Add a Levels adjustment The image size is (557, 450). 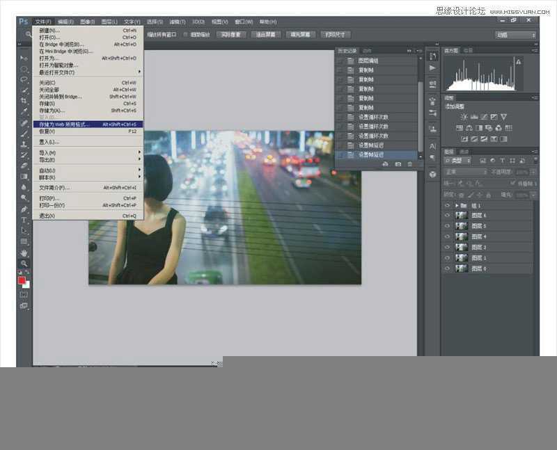point(474,117)
